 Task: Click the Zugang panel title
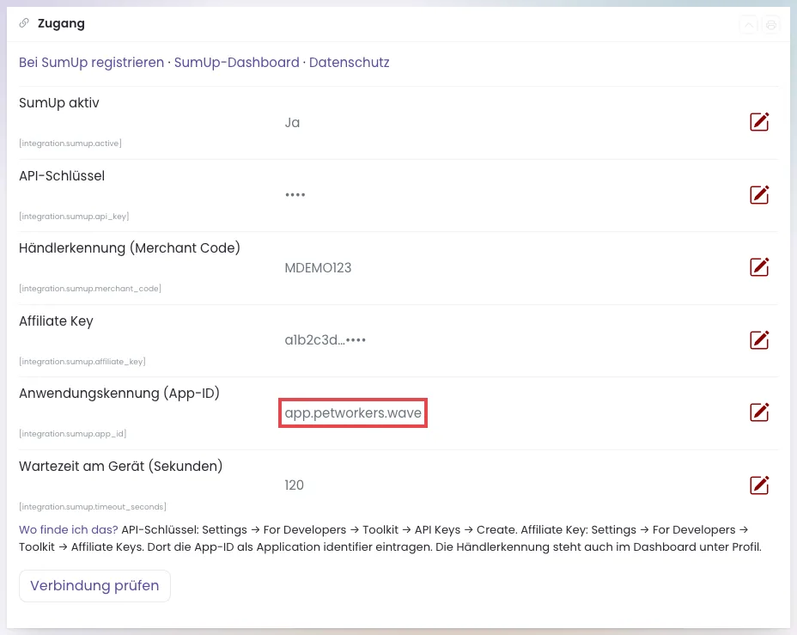coord(61,23)
